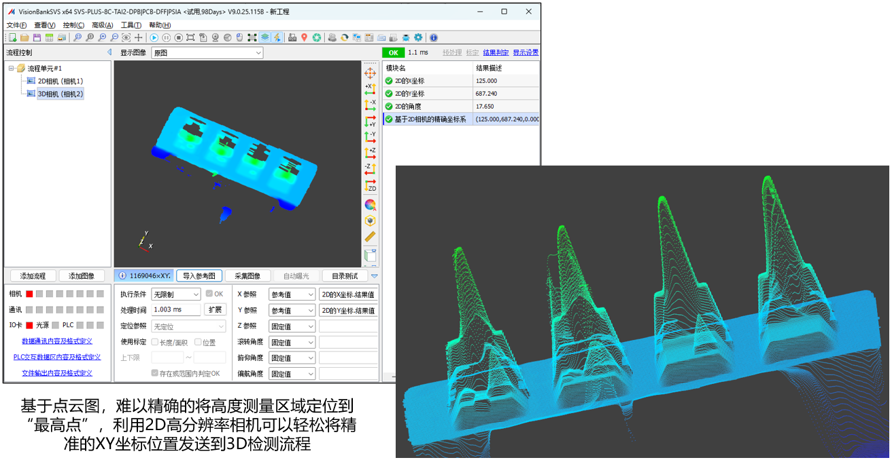This screenshot has width=892, height=460.
Task: Open the 数据通讯内容及格式定义 link
Action: [57, 341]
